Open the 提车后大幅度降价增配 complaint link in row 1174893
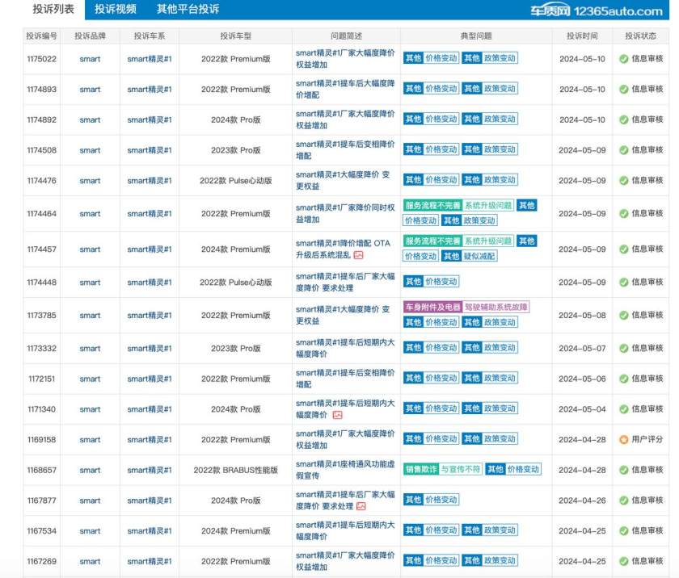The height and width of the screenshot is (578, 679). 345,89
